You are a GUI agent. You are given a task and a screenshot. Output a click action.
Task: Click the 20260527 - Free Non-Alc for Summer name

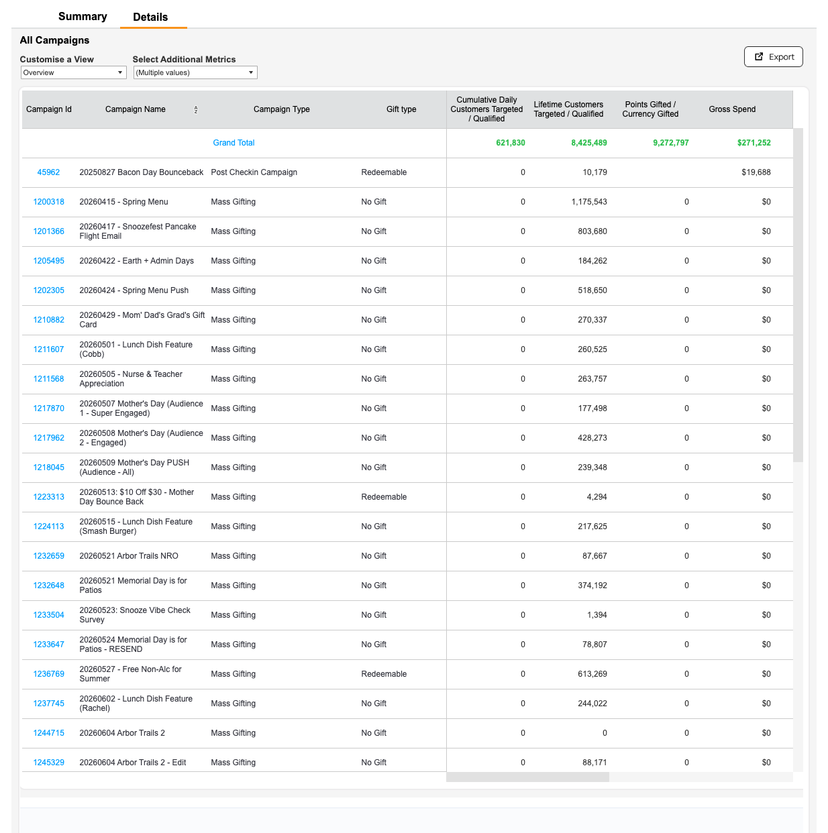point(131,674)
